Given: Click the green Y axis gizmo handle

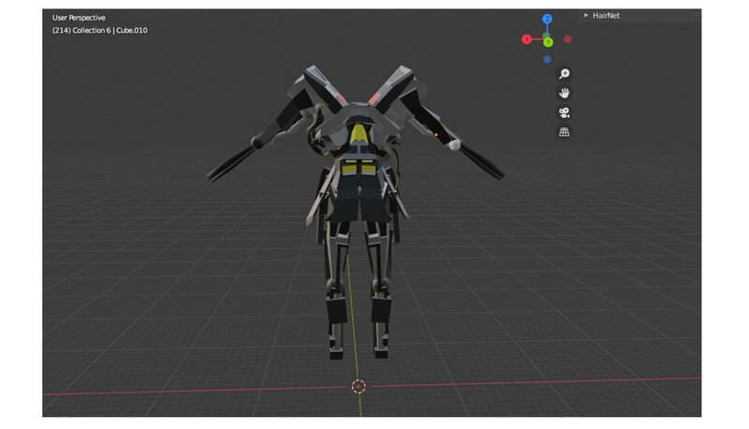Looking at the screenshot, I should click(548, 42).
